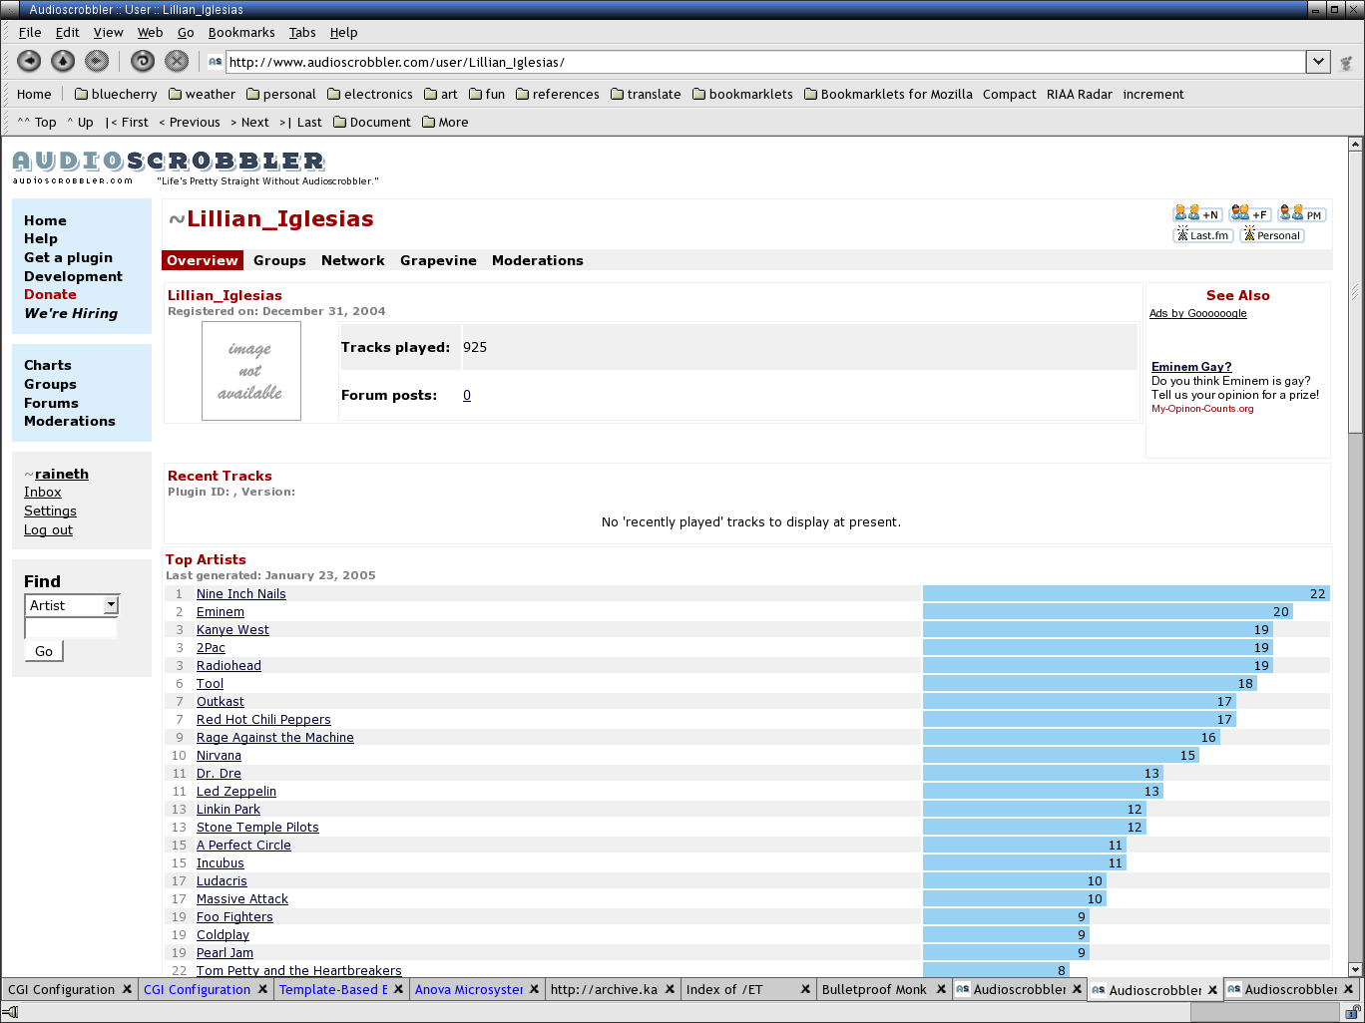Open the URL history dropdown arrow
The width and height of the screenshot is (1365, 1023).
click(x=1318, y=62)
